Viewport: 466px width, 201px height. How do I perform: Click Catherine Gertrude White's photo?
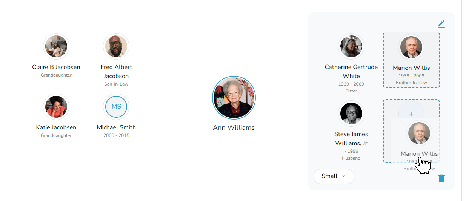[x=351, y=46]
